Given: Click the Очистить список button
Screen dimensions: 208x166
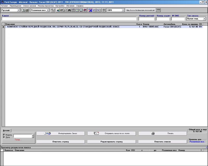Looking at the screenshot, I should pos(163,142).
